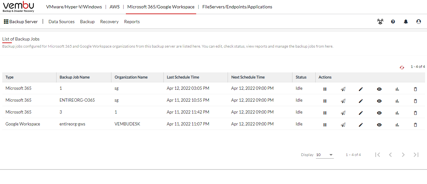Switch to FileServers/Endpoints/Applications tab
The image size is (427, 184).
point(237,7)
